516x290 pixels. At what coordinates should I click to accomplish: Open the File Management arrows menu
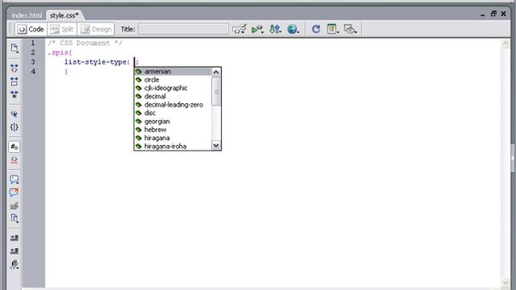pos(275,29)
